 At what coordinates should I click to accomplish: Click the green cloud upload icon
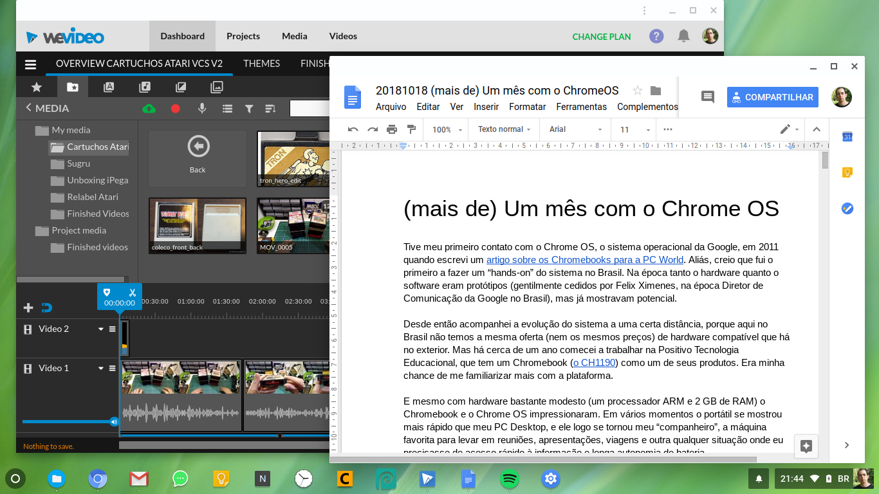pos(149,109)
